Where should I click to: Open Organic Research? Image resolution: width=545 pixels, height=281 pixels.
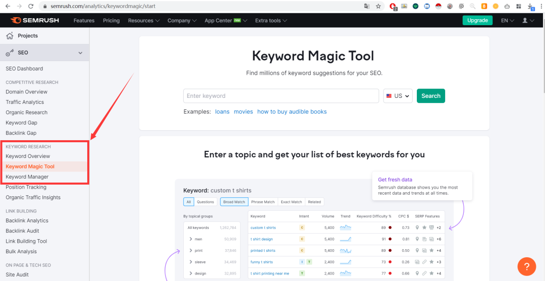(26, 112)
